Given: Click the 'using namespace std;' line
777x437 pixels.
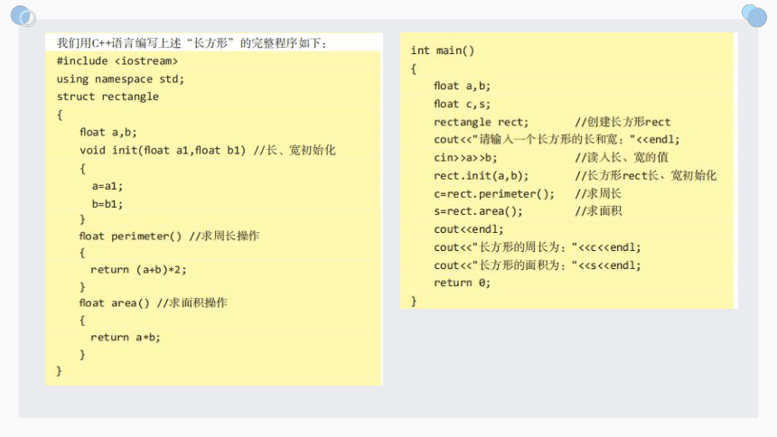Looking at the screenshot, I should point(120,79).
